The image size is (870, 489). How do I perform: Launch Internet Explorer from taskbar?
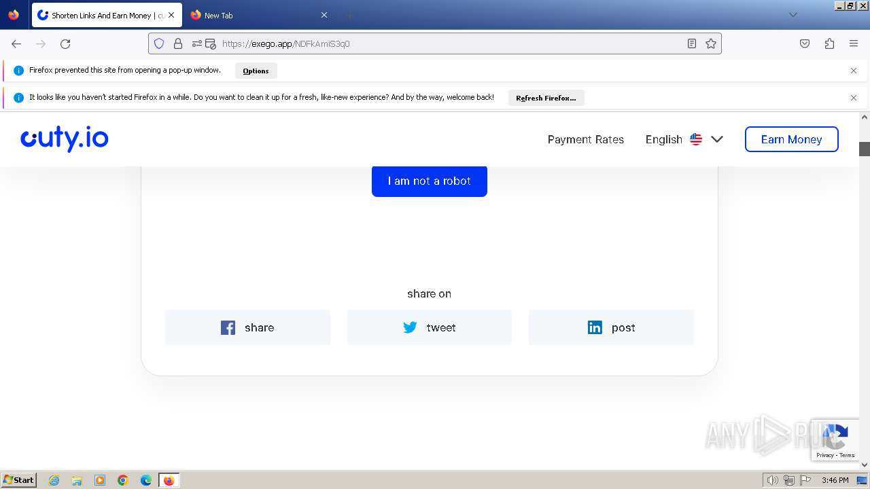coord(54,480)
